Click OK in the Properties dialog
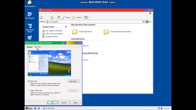Image resolution: width=196 pixels, height=110 pixels. [52, 103]
